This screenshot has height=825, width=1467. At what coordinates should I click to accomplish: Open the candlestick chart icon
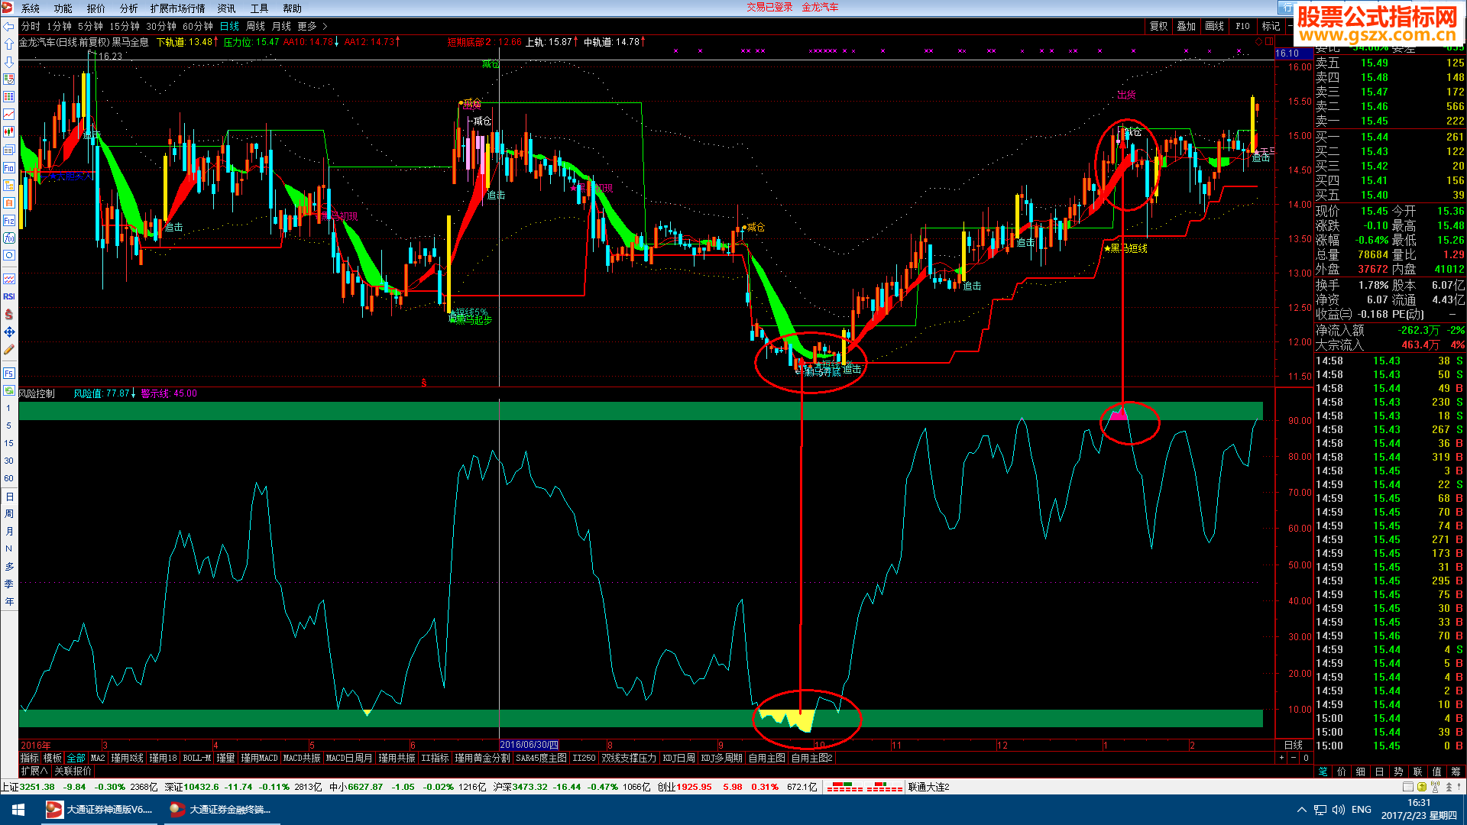[8, 131]
